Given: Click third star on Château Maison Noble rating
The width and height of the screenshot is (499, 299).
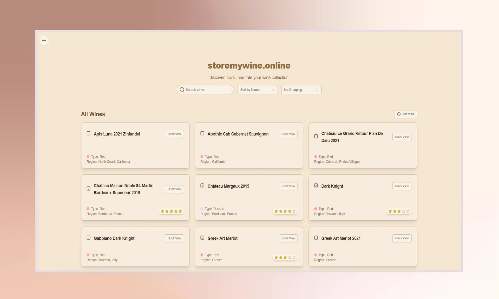Looking at the screenshot, I should tap(171, 211).
